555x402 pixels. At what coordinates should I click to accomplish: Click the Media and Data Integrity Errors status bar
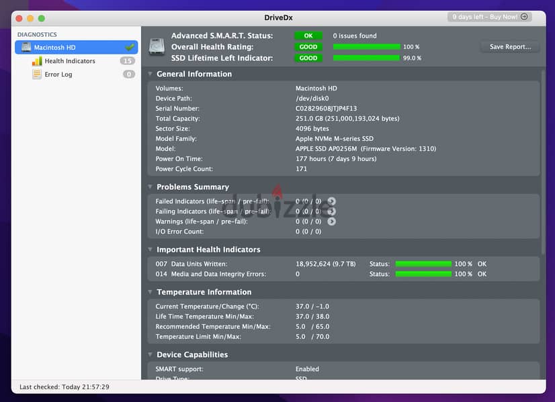click(423, 274)
